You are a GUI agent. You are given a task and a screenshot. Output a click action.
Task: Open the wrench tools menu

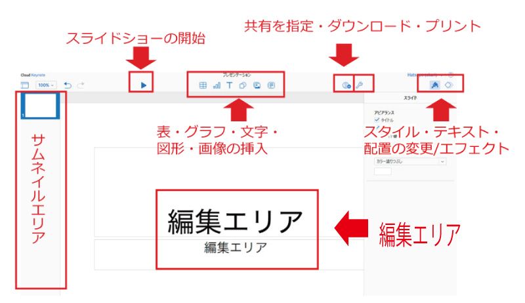coord(359,85)
